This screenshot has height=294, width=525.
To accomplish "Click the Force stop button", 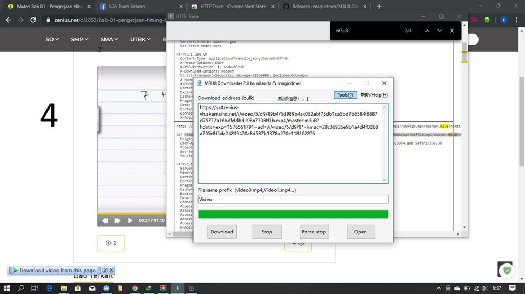I will [x=314, y=231].
